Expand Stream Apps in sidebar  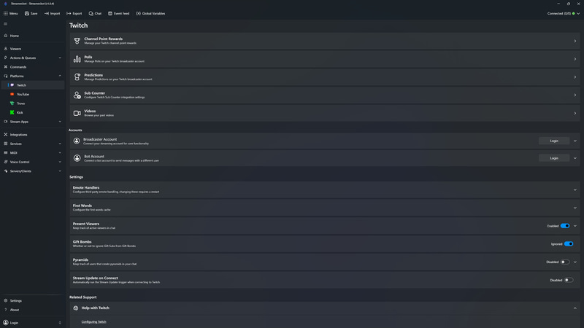click(60, 122)
